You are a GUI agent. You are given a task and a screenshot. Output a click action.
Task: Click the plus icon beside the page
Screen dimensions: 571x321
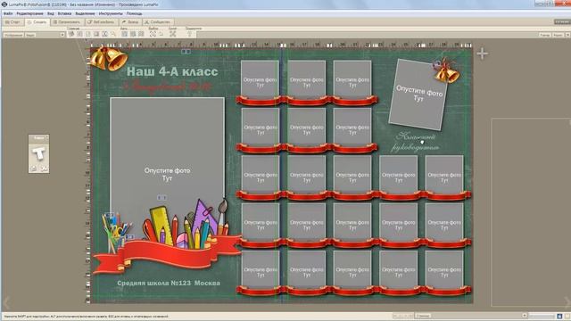(x=482, y=53)
